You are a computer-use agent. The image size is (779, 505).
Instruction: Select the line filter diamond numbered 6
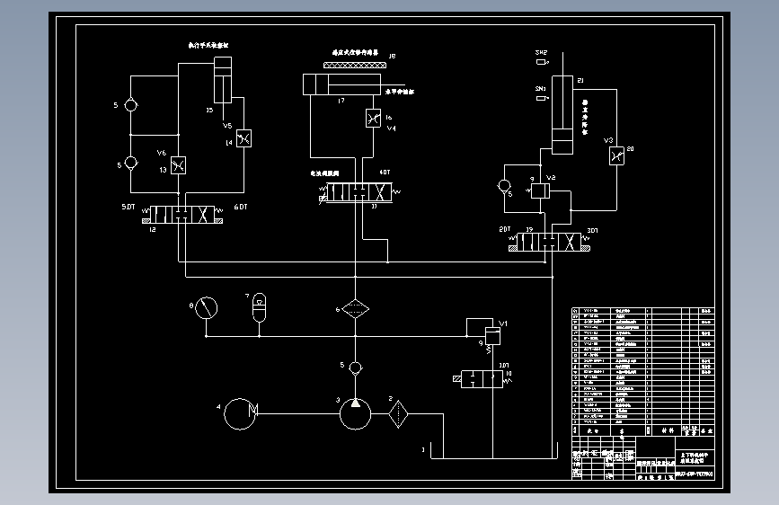[355, 309]
